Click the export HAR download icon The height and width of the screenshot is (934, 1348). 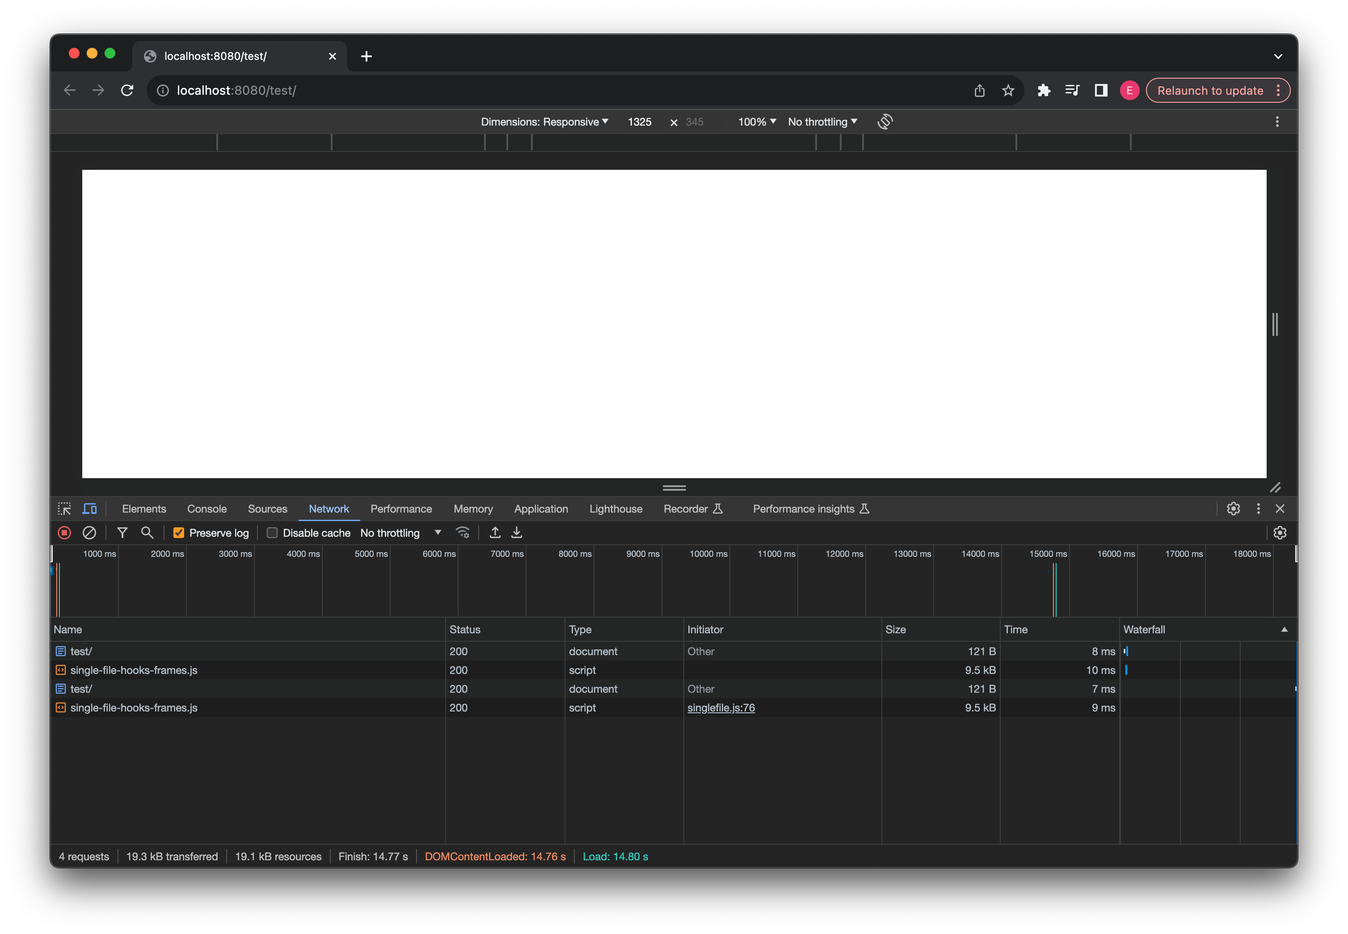pyautogui.click(x=516, y=533)
